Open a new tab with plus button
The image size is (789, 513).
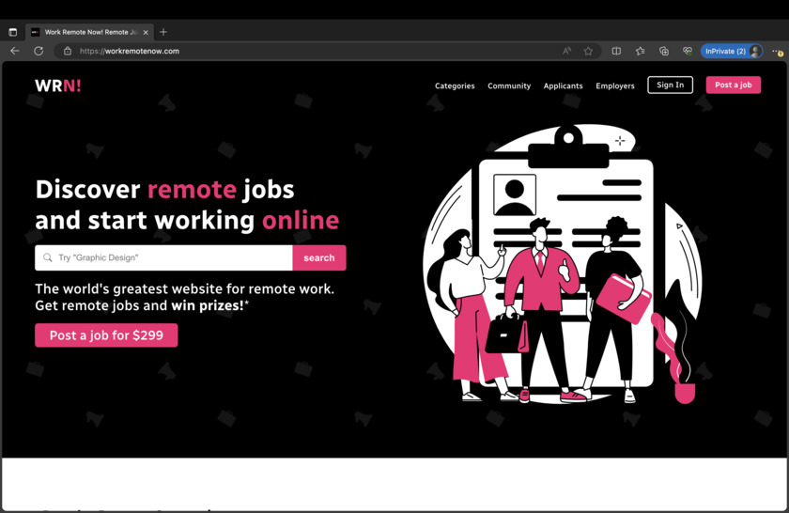point(163,32)
